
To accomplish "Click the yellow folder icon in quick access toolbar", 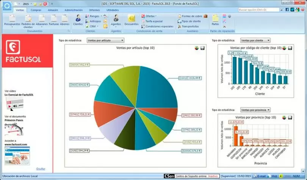I will click(35, 4).
